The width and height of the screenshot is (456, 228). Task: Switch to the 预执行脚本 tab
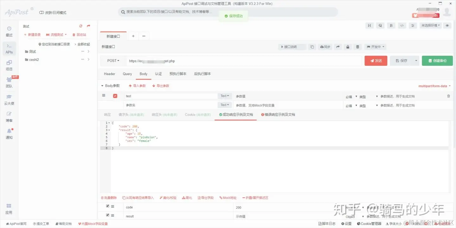[178, 74]
